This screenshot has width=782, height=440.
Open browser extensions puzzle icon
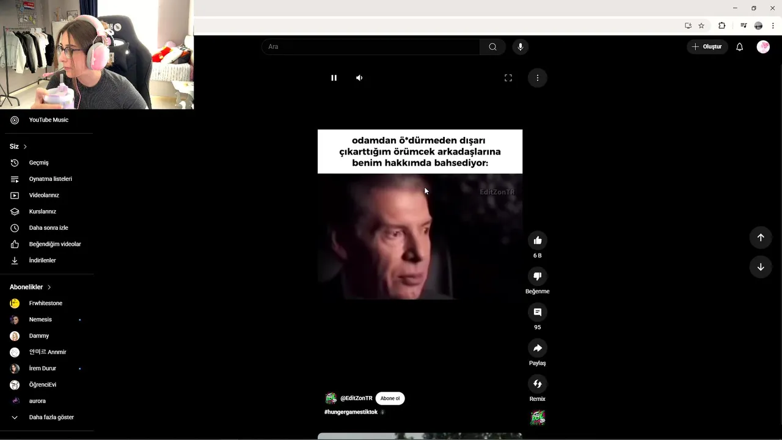click(x=722, y=26)
